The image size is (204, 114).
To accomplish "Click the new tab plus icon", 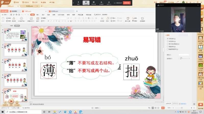I will tap(77, 11).
